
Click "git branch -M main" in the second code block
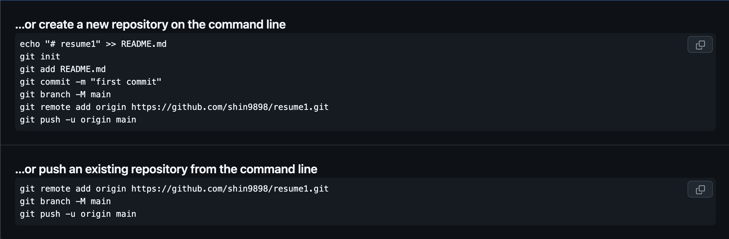(66, 201)
